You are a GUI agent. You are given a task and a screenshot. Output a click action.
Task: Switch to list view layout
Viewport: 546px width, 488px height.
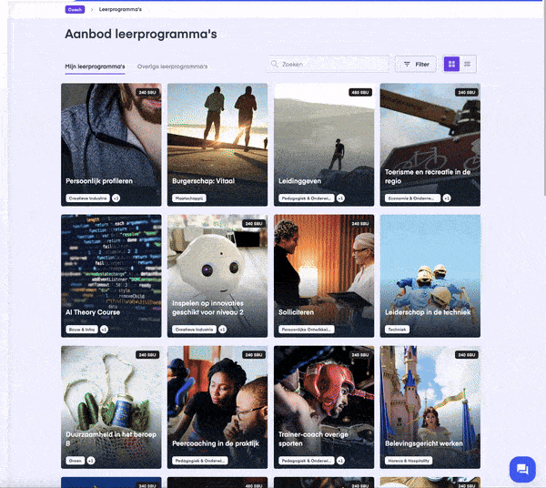[x=468, y=64]
